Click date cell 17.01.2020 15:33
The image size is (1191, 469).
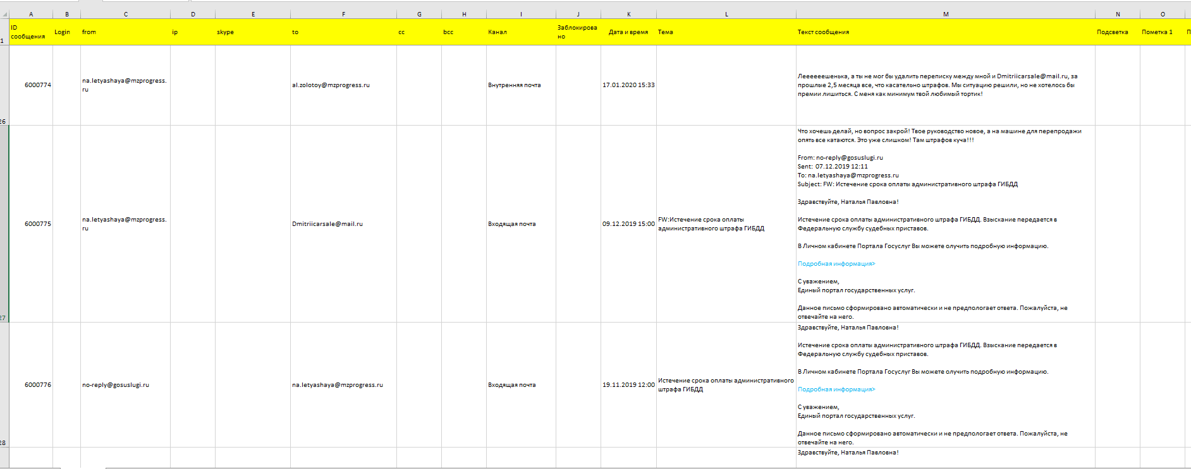click(x=628, y=85)
